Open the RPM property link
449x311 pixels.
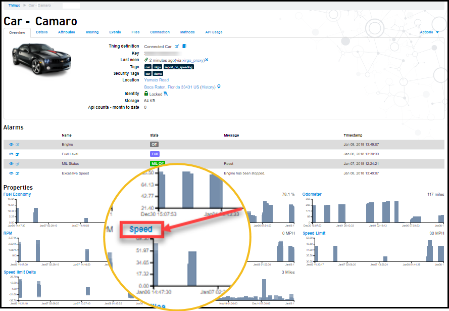coord(8,233)
